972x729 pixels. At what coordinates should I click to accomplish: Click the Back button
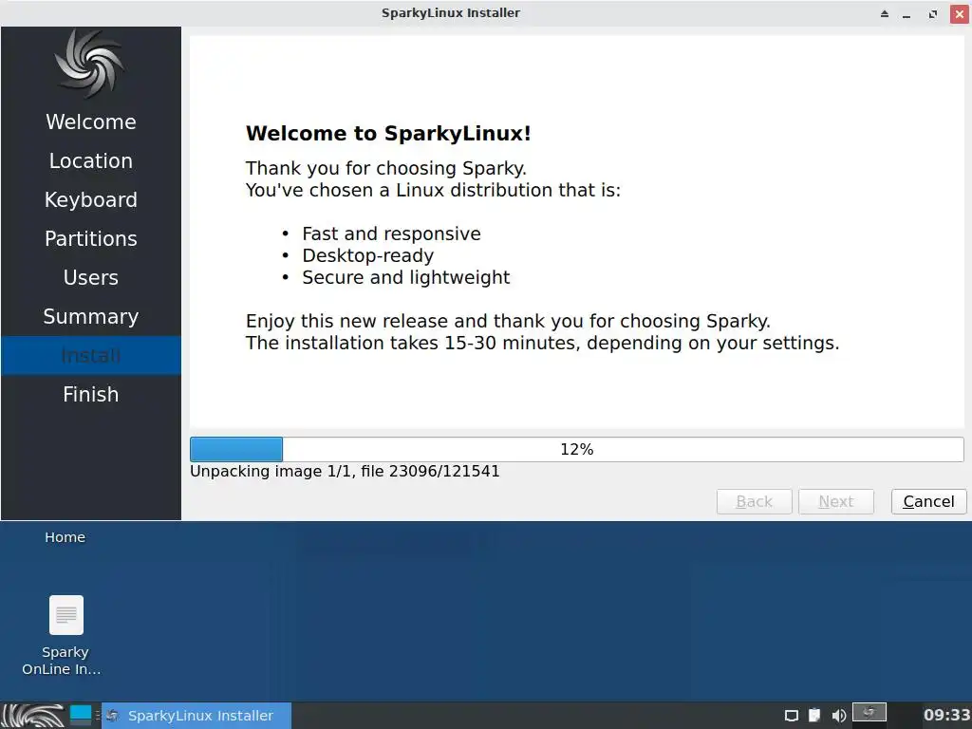coord(755,501)
